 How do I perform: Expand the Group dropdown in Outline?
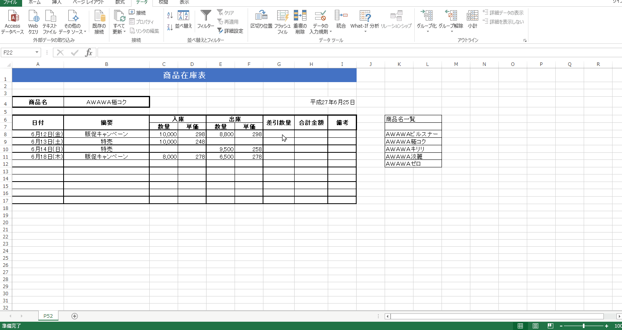(427, 31)
